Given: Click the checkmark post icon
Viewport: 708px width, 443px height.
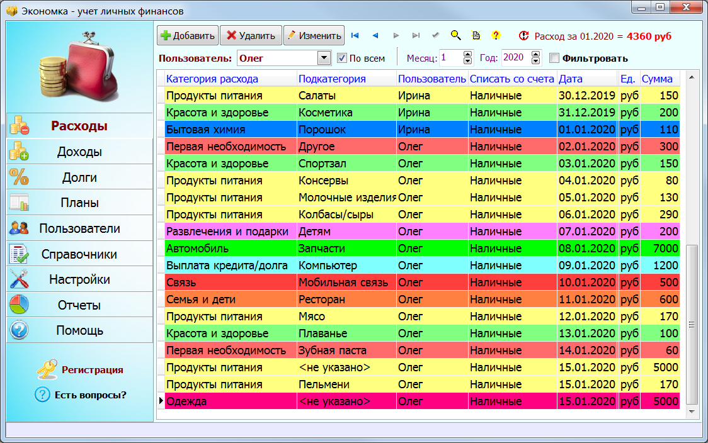Looking at the screenshot, I should click(436, 36).
